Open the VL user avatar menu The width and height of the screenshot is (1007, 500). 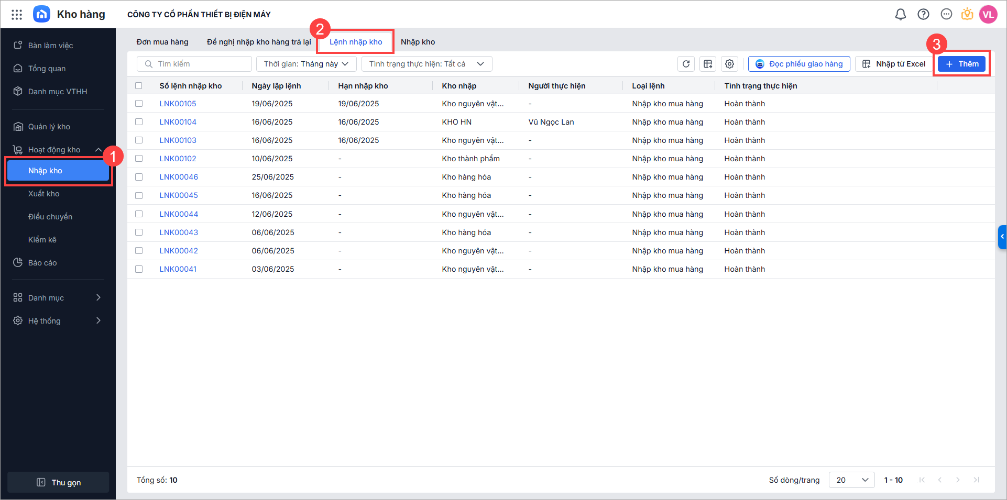click(x=988, y=15)
